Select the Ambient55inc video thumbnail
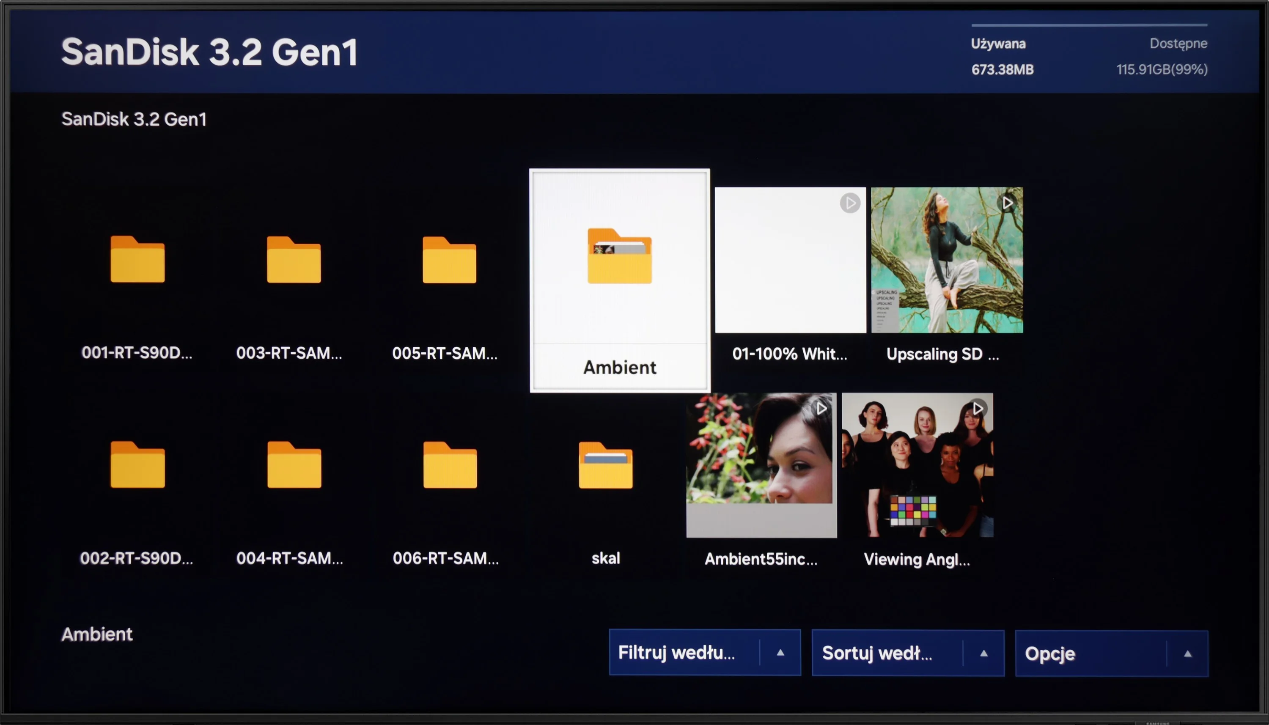1269x725 pixels. [762, 465]
